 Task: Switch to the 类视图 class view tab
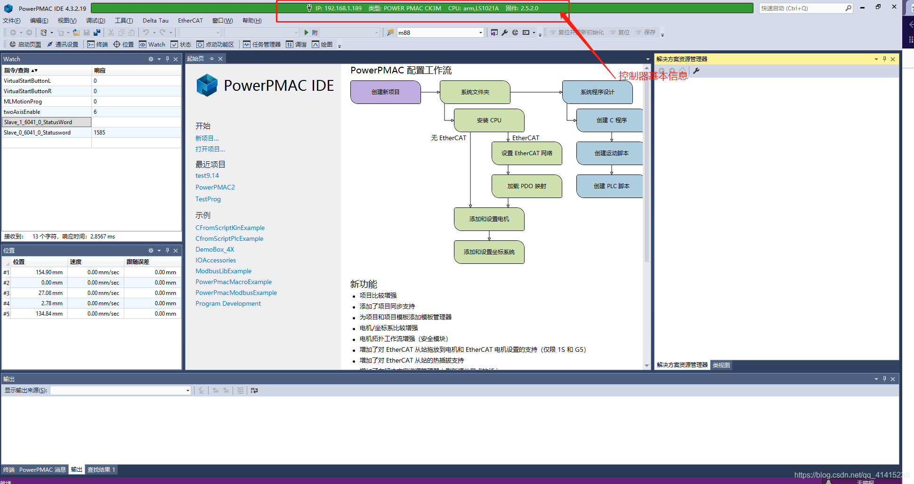(721, 365)
